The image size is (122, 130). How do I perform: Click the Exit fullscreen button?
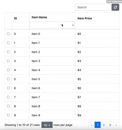(114, 1)
